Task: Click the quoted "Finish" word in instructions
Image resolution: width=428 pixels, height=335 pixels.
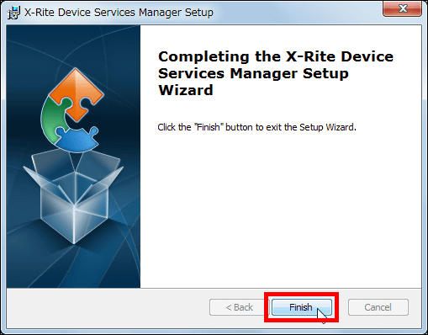Action: click(209, 127)
